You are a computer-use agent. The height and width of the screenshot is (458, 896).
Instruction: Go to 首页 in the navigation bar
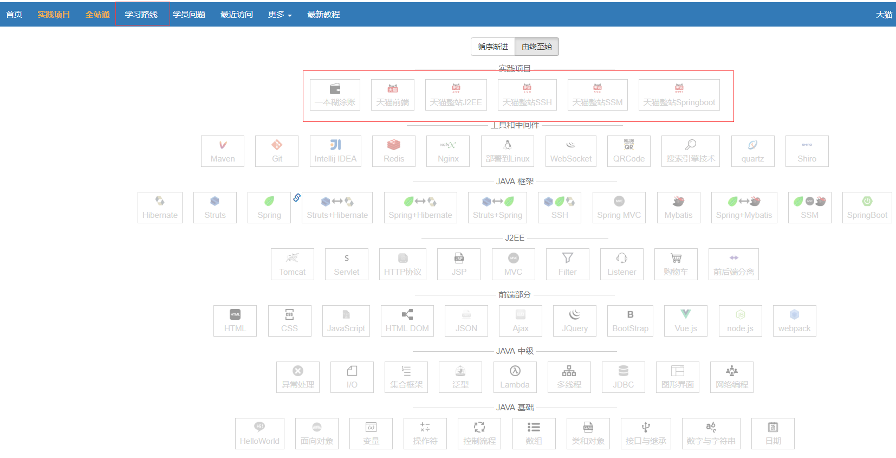coord(15,15)
